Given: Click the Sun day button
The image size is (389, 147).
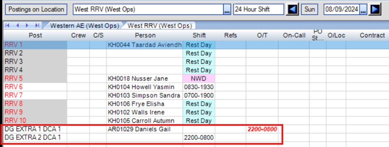Looking at the screenshot, I should click(309, 10).
